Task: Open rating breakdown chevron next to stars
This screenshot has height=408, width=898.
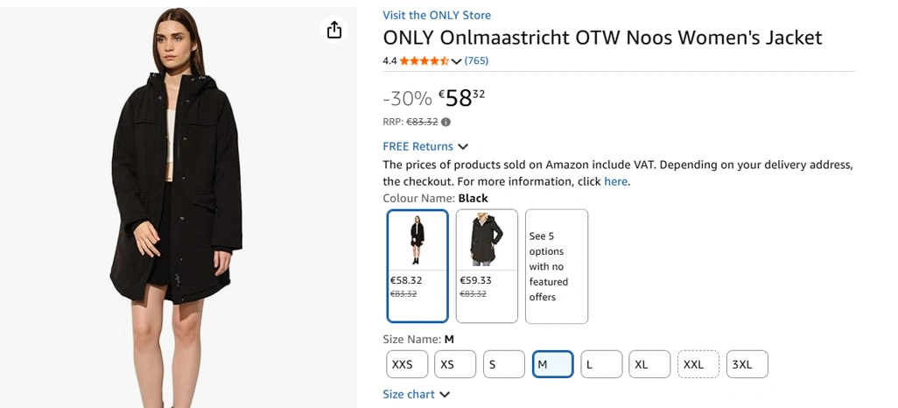Action: (456, 61)
